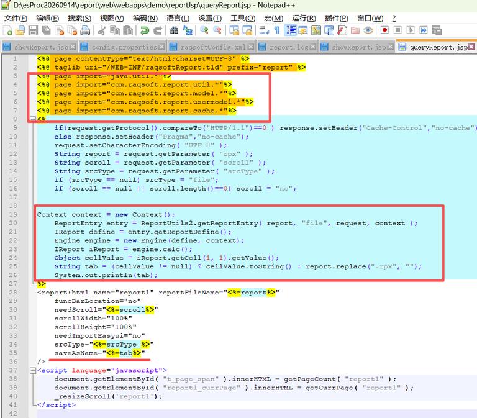This screenshot has width=477, height=418.
Task: Click the Stop Recording macro icon
Action: [397, 30]
